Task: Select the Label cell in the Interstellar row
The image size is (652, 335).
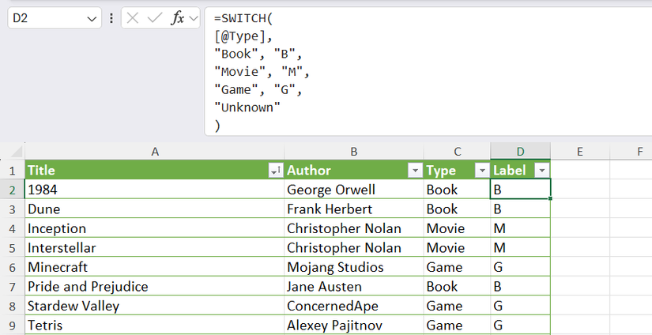Action: point(521,248)
